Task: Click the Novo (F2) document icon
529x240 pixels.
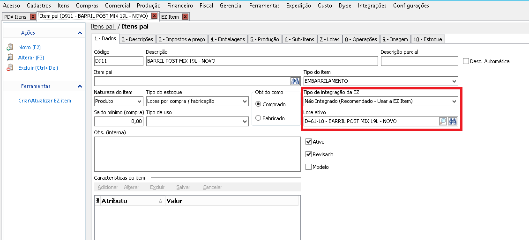Action: (9, 47)
